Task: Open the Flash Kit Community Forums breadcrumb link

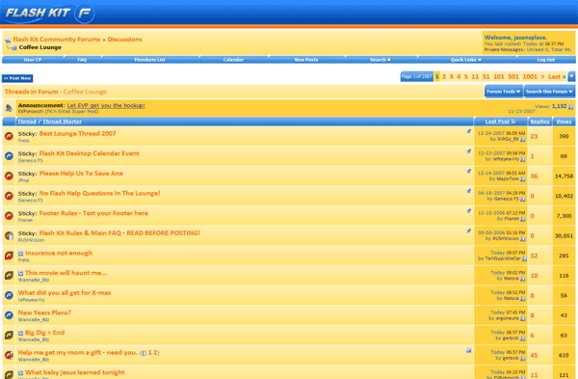Action: click(x=57, y=40)
